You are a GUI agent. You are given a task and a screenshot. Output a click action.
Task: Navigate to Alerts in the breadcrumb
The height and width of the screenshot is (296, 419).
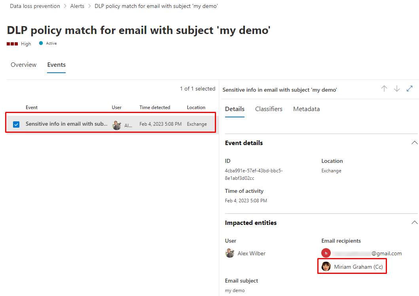(x=77, y=6)
